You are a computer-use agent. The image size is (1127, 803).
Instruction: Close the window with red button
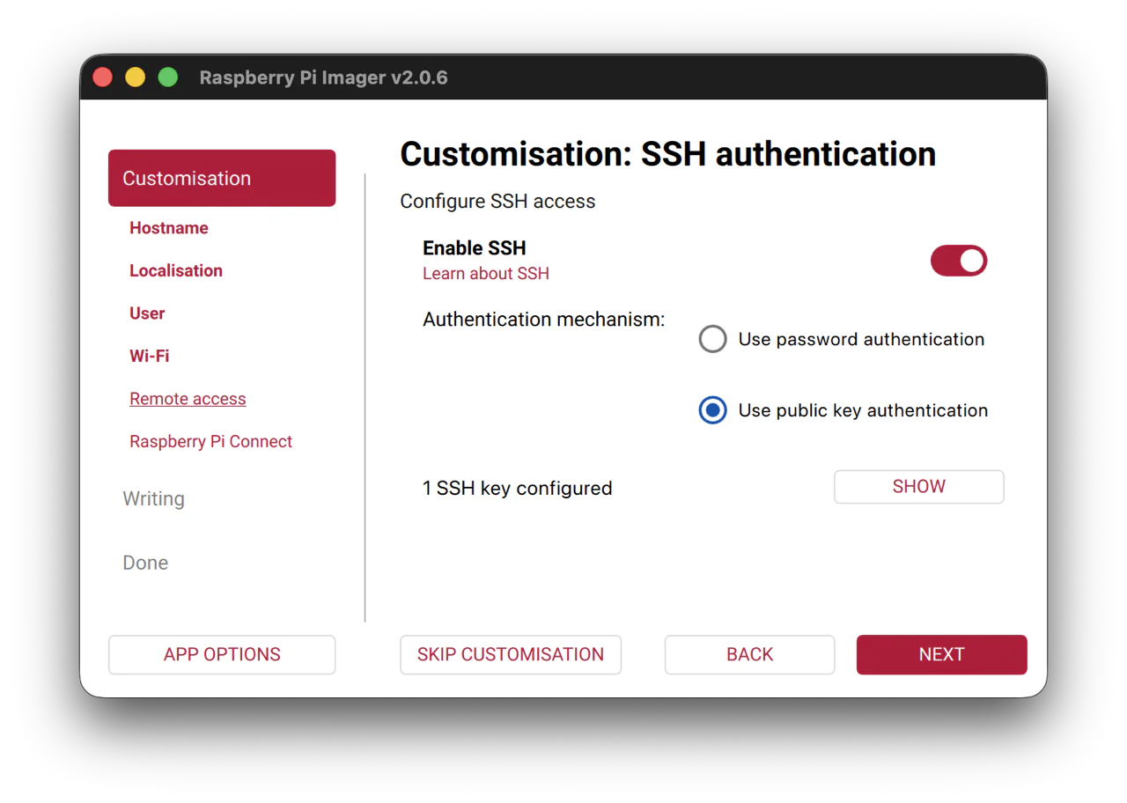pos(103,77)
